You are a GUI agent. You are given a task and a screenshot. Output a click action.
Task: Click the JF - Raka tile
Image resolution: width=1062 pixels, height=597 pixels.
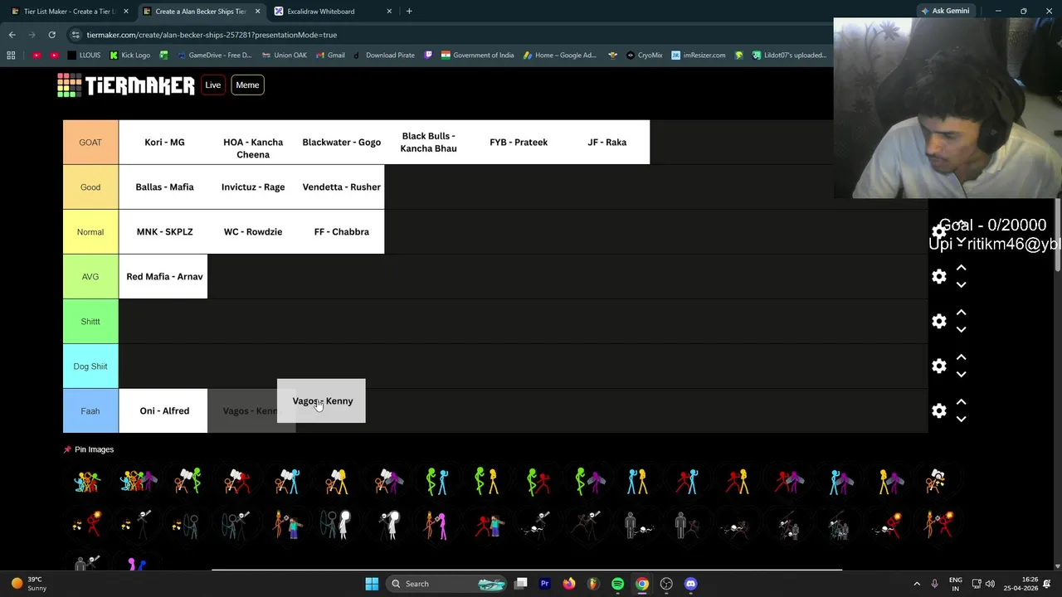click(607, 142)
